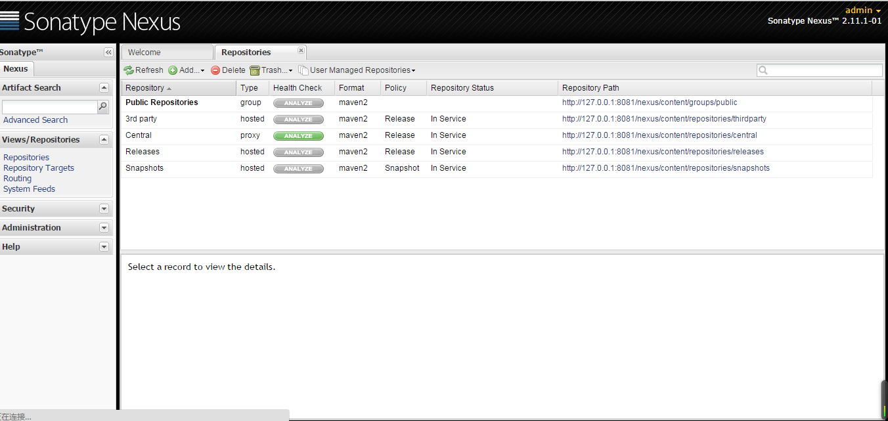Open the Repositories sidebar link

tap(26, 158)
